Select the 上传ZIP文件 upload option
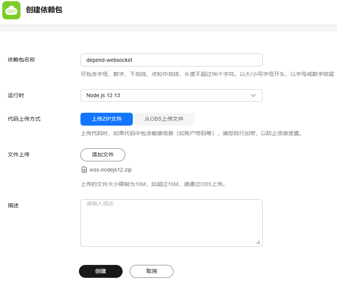 (107, 119)
